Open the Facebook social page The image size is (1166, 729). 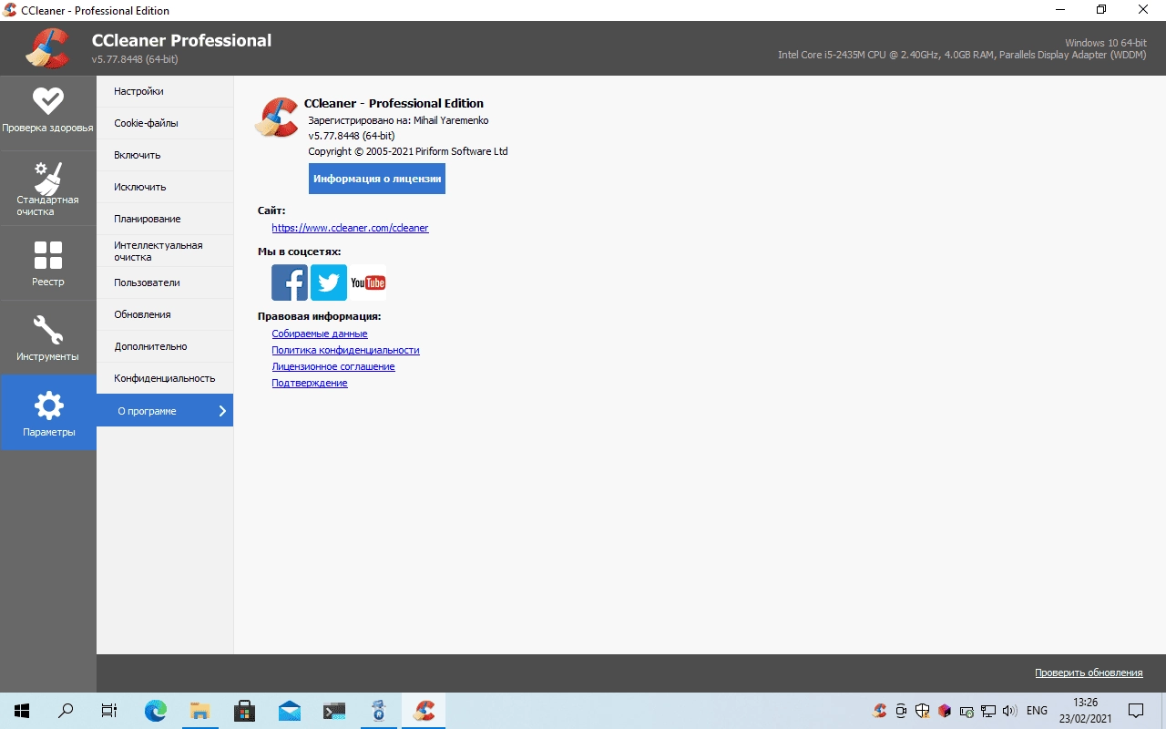point(290,282)
